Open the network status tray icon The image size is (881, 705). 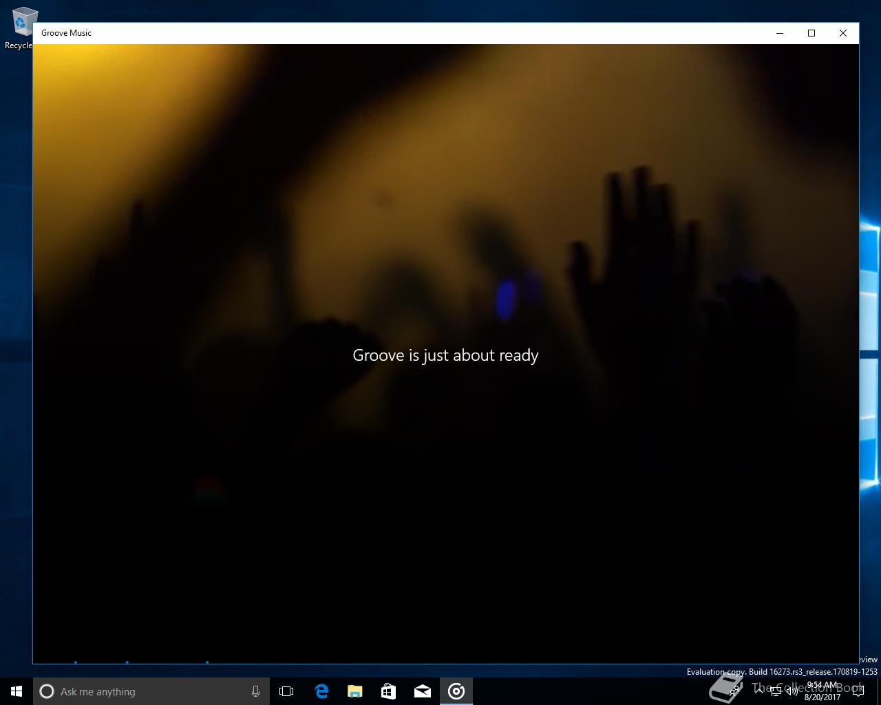click(x=776, y=691)
